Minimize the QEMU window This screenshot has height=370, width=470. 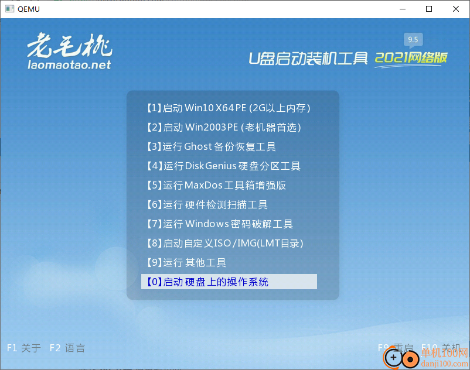403,9
